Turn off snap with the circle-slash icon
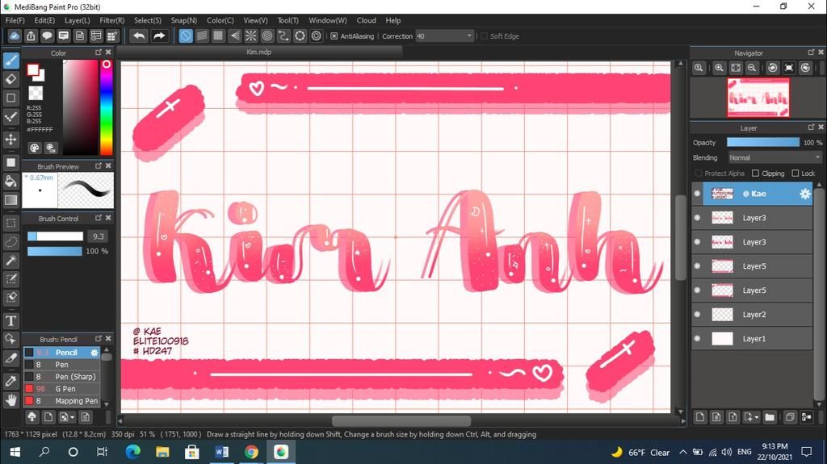This screenshot has height=464, width=827. coord(186,36)
